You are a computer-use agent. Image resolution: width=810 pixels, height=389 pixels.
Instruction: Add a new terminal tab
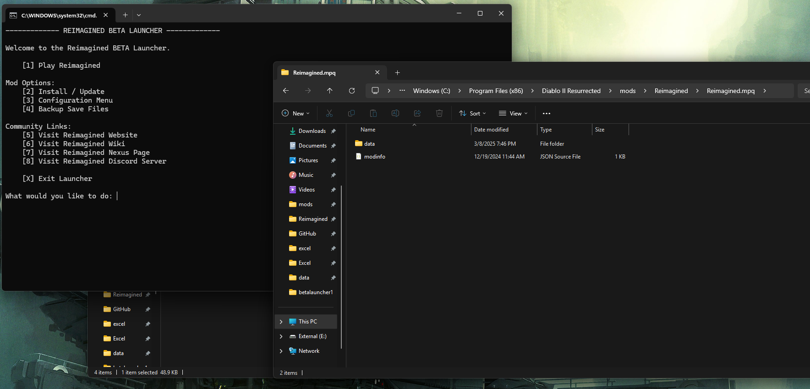(x=125, y=15)
